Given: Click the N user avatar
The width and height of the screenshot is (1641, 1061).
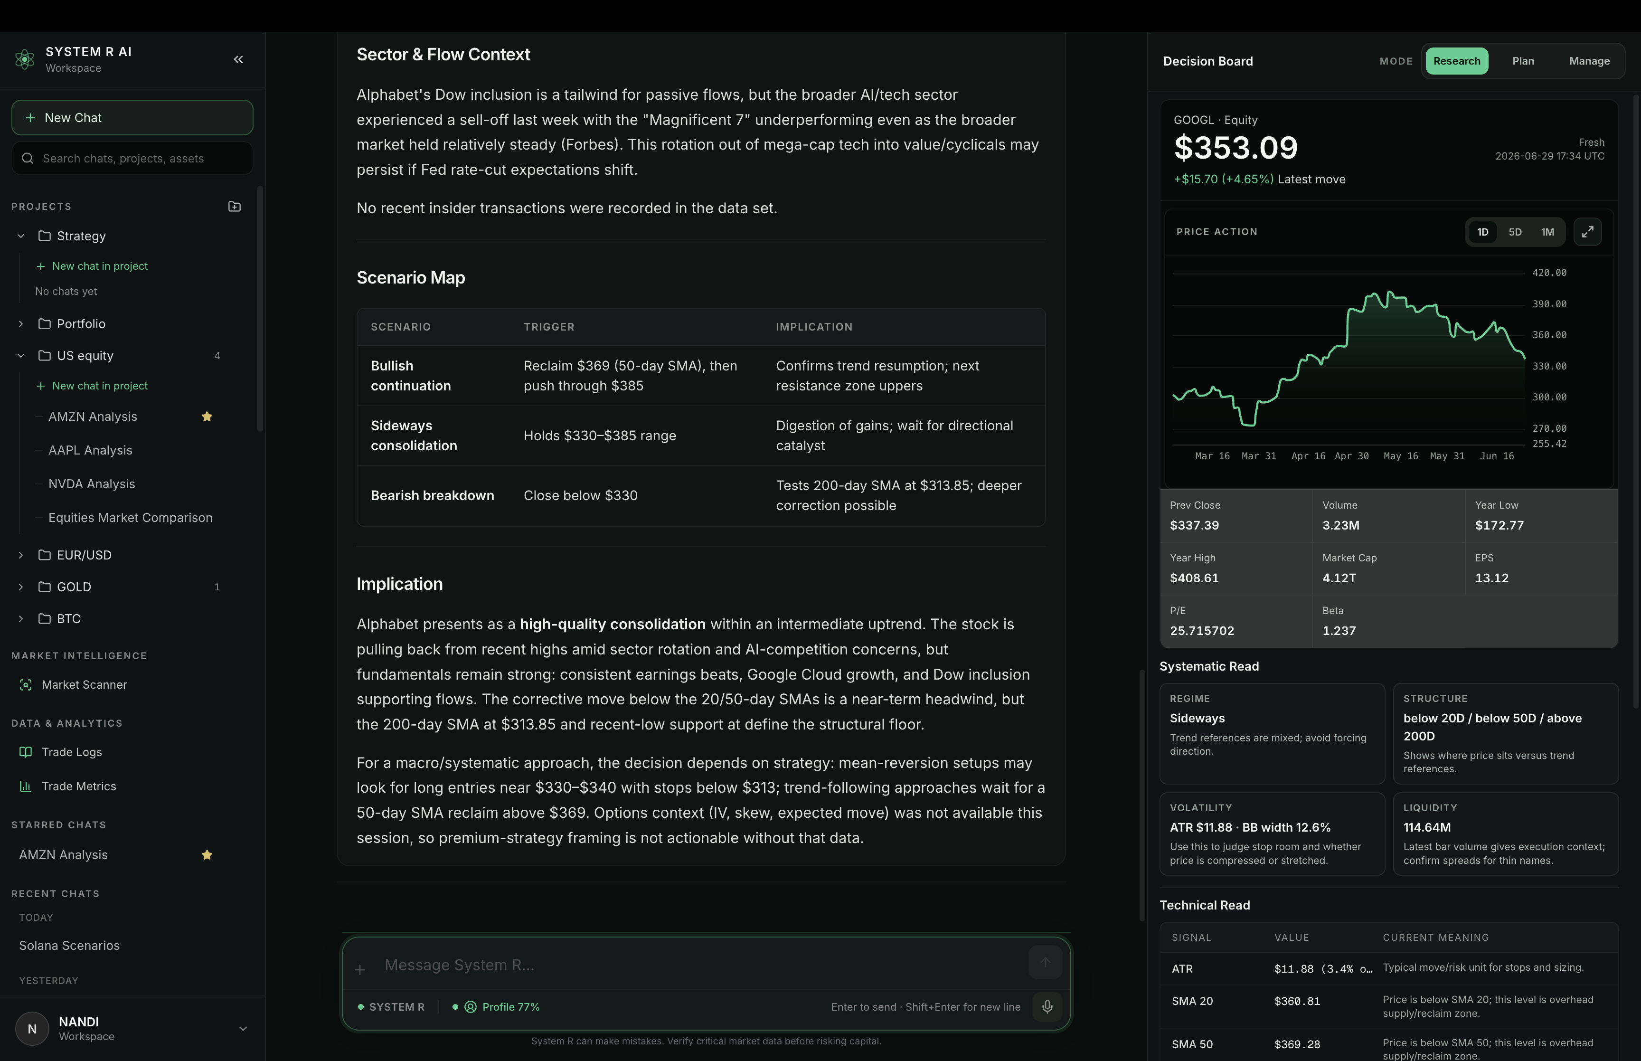Looking at the screenshot, I should [x=32, y=1029].
